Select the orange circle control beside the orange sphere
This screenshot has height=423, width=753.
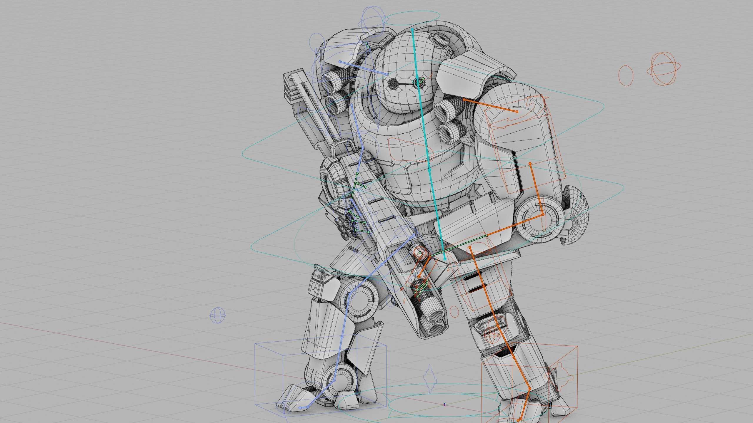[x=626, y=76]
